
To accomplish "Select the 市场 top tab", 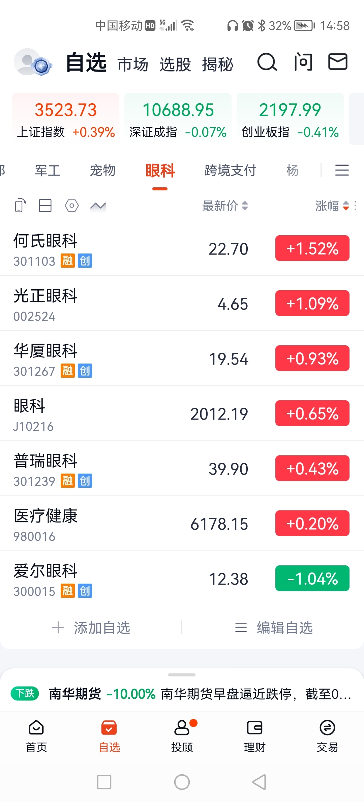I will [133, 64].
